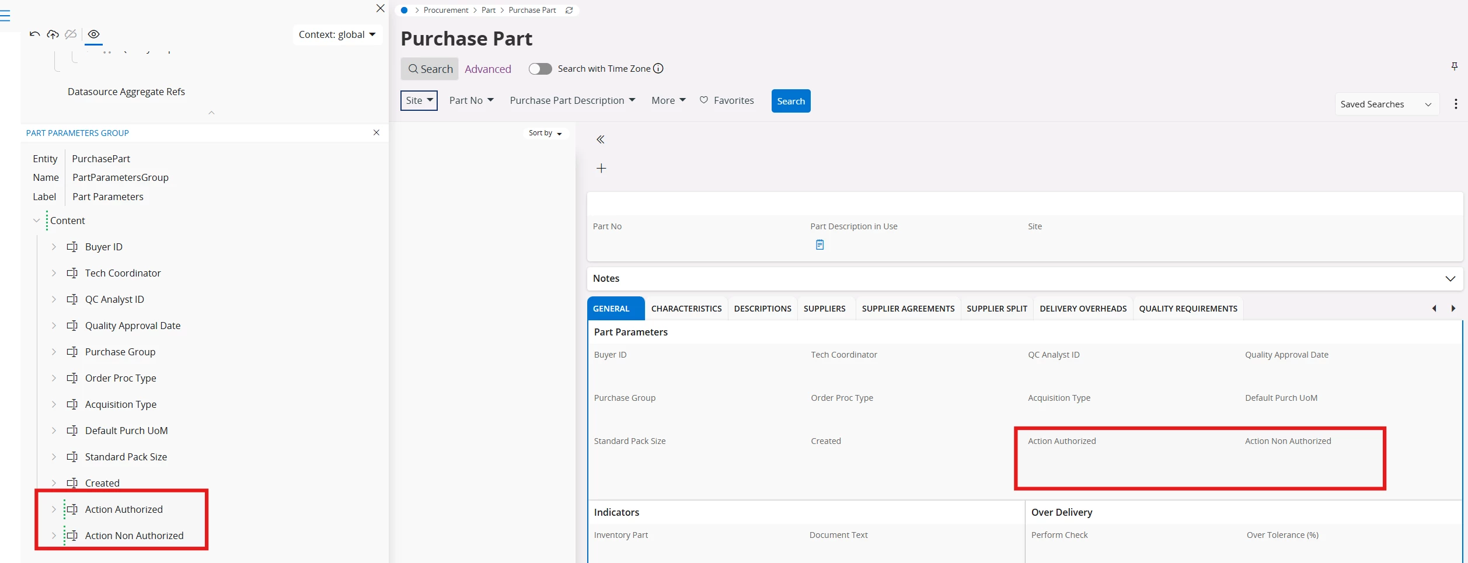Click the blue Search button
Viewport: 1468px width, 563px height.
tap(790, 102)
